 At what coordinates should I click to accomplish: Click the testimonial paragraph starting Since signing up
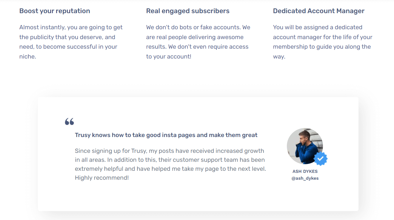point(170,164)
